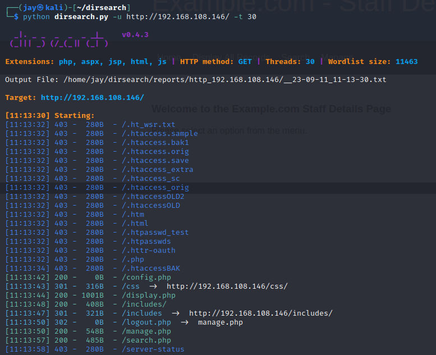Select the /.httr-oauth result path
This screenshot has width=436, height=355.
pos(149,251)
